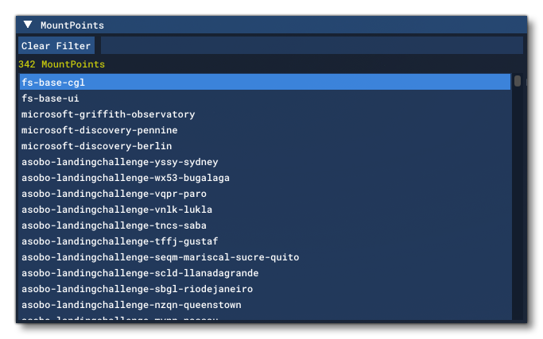The width and height of the screenshot is (543, 339).
Task: Collapse the MountPoints panel triangle
Action: click(x=28, y=25)
